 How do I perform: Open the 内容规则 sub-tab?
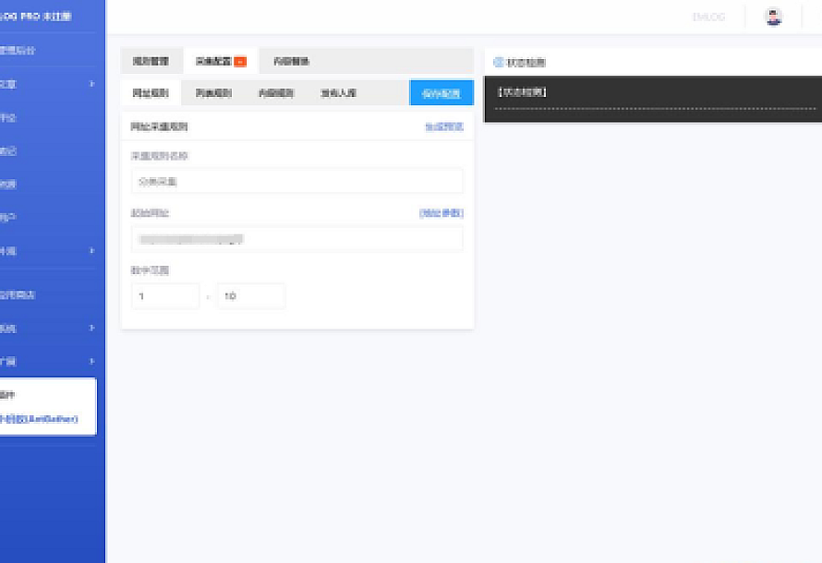(x=275, y=93)
